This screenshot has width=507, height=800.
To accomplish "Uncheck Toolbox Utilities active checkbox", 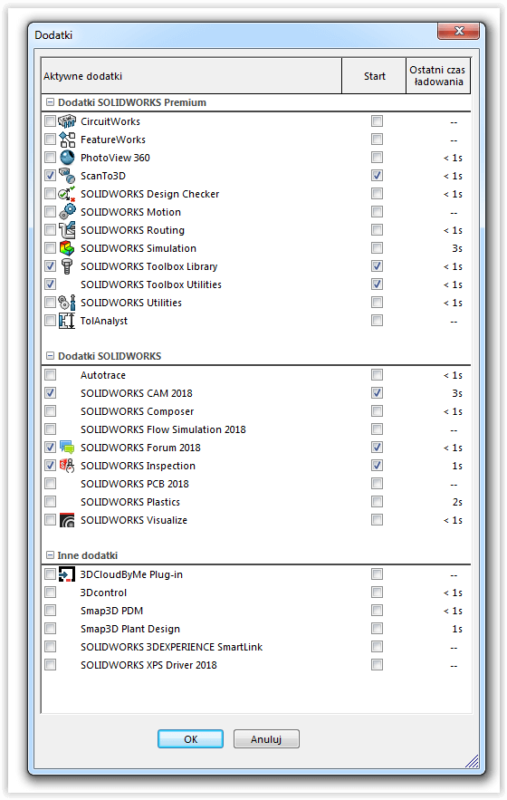I will coord(50,284).
